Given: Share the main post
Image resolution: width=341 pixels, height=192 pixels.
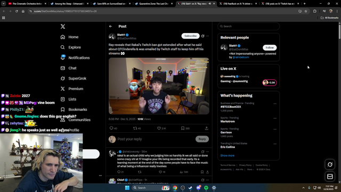Looking at the screenshot, I should [x=206, y=128].
